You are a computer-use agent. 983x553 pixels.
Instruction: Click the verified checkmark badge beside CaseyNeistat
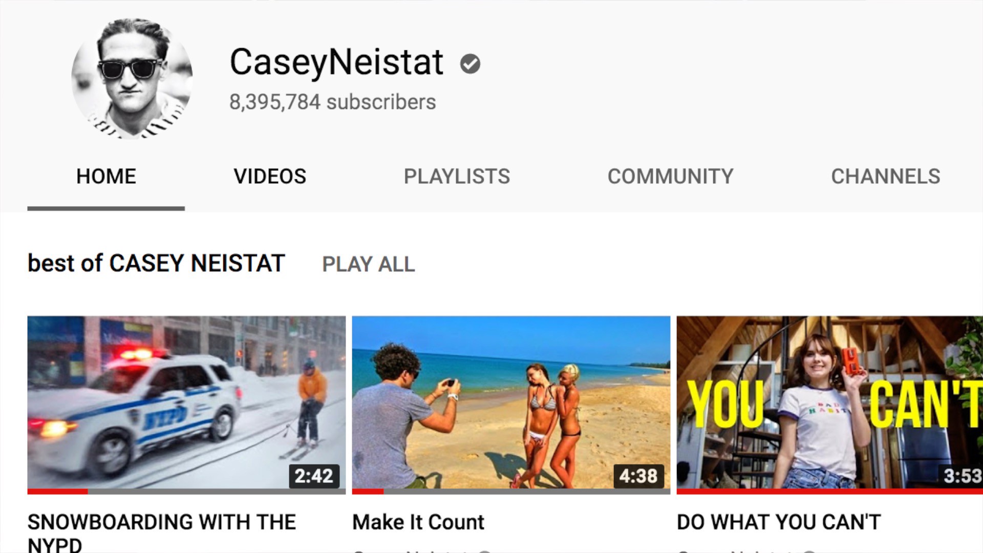[x=470, y=64]
